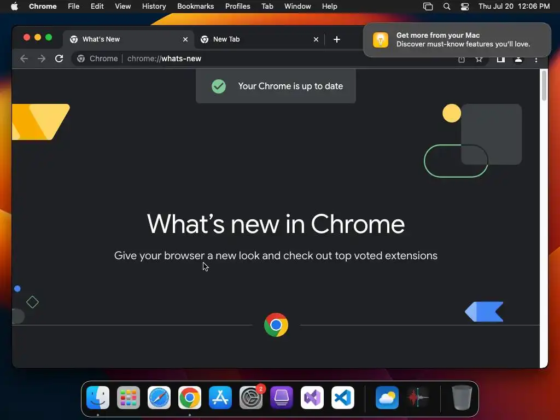Open Chrome's three-dot menu
The height and width of the screenshot is (420, 560).
(536, 60)
